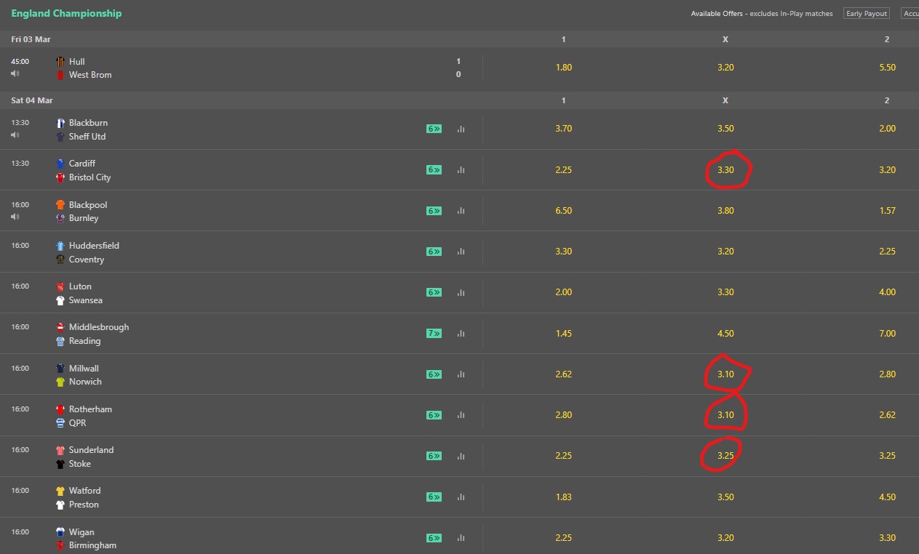This screenshot has width=919, height=554.
Task: Click the Burnley team shirt icon
Action: click(60, 218)
